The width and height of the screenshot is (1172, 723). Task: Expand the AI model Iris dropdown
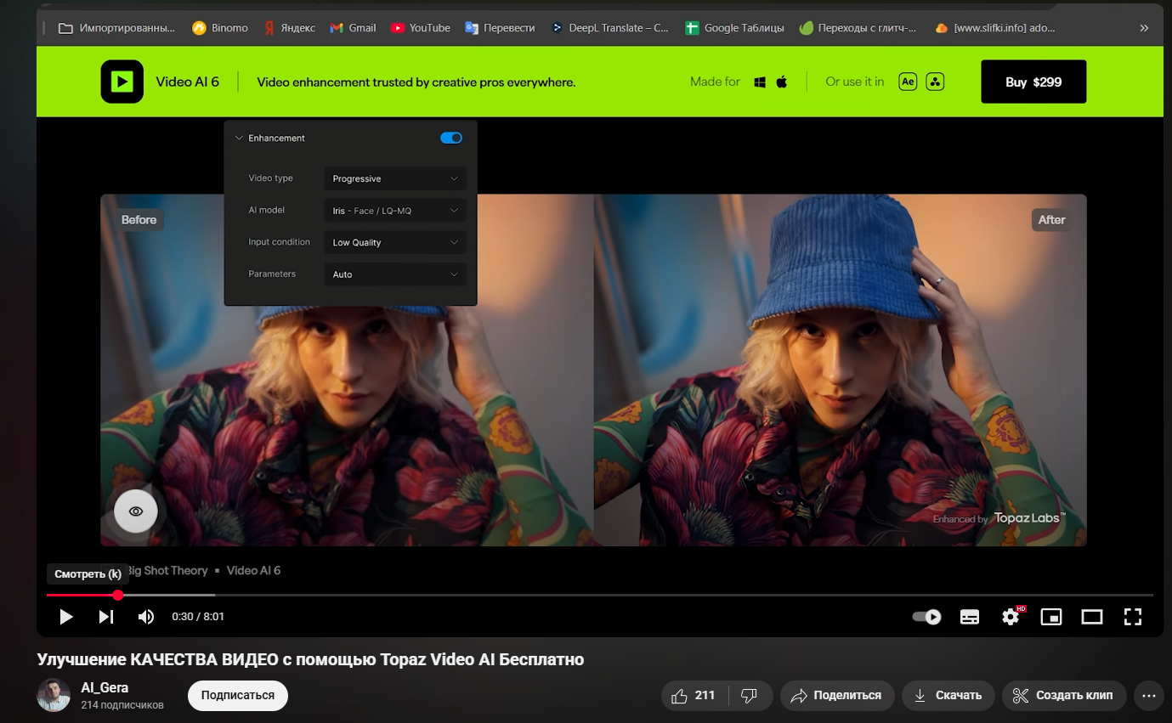(x=394, y=211)
